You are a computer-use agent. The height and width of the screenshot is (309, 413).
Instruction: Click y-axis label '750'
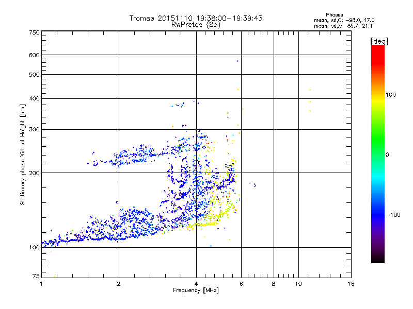pos(34,32)
